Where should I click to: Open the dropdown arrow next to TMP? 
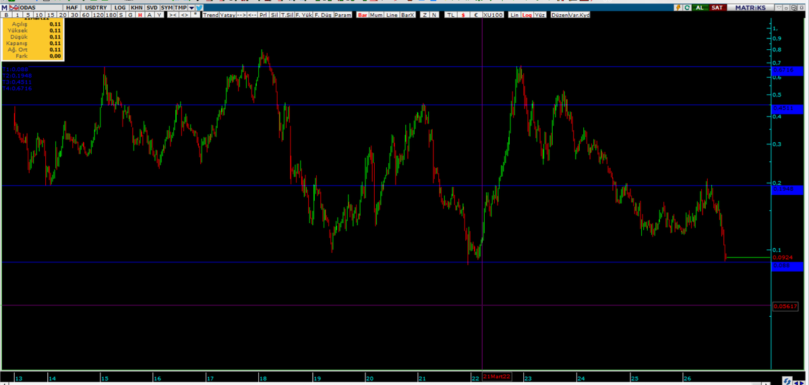point(191,7)
